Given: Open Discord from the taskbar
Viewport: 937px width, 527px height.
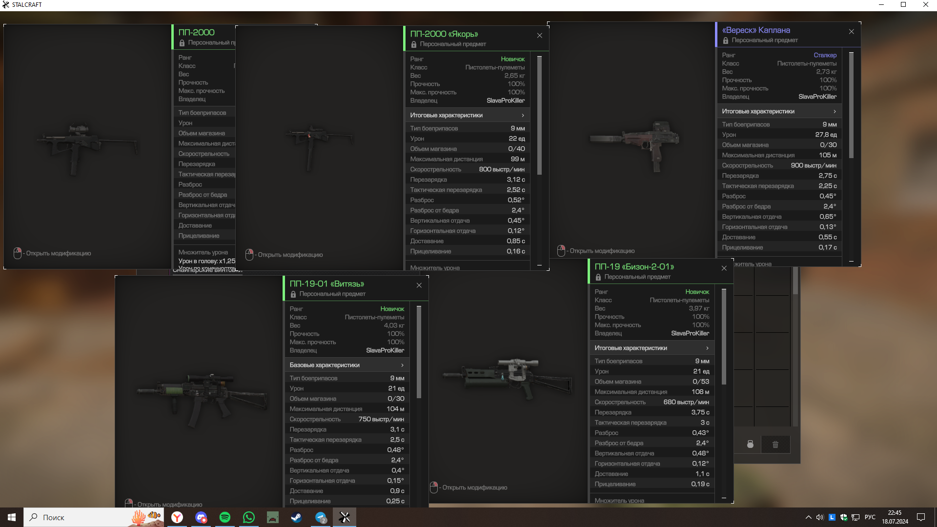Looking at the screenshot, I should (201, 517).
